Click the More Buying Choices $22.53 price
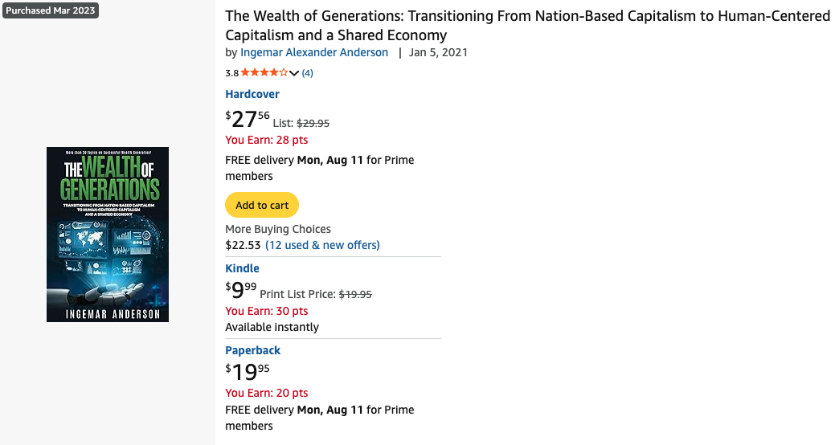 pyautogui.click(x=243, y=245)
